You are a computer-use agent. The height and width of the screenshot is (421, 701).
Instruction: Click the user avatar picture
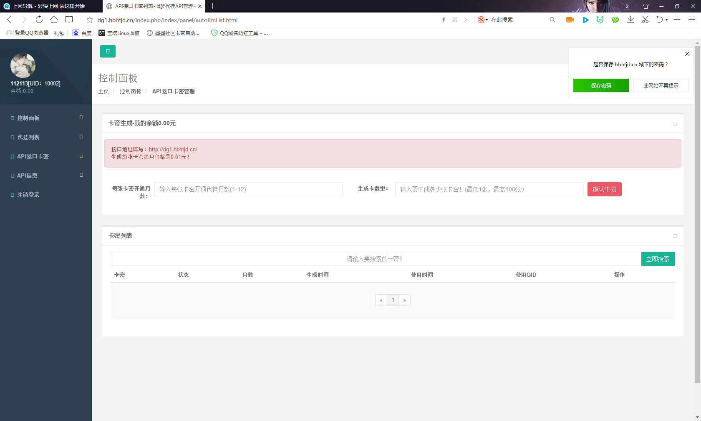coord(23,65)
